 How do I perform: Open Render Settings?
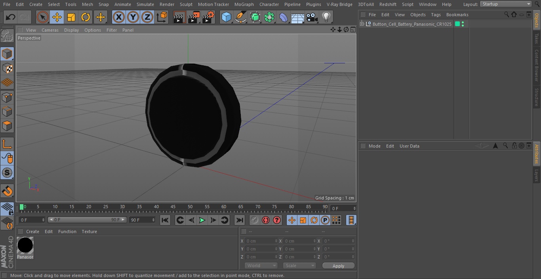tap(208, 17)
